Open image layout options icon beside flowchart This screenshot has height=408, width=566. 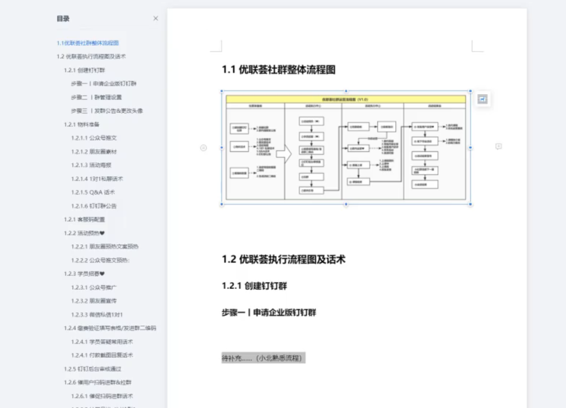[x=482, y=99]
